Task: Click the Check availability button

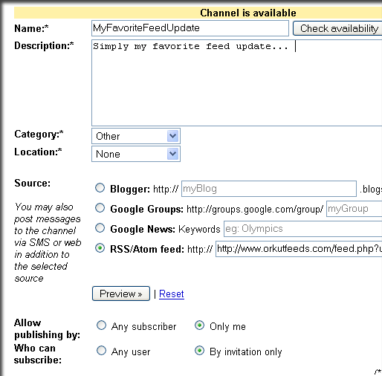Action: point(337,28)
